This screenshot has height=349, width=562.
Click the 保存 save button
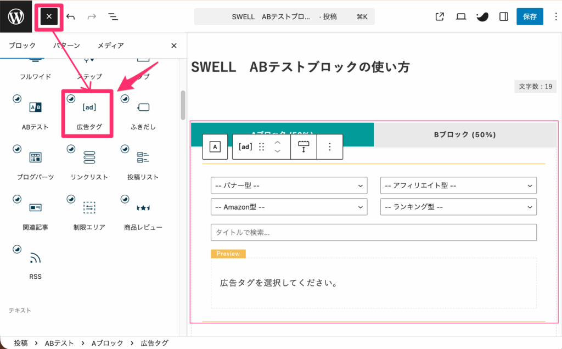click(x=529, y=16)
